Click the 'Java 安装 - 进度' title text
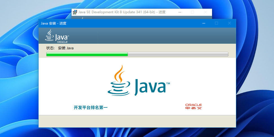Image resolution: width=274 pixels, height=137 pixels. pos(54,23)
